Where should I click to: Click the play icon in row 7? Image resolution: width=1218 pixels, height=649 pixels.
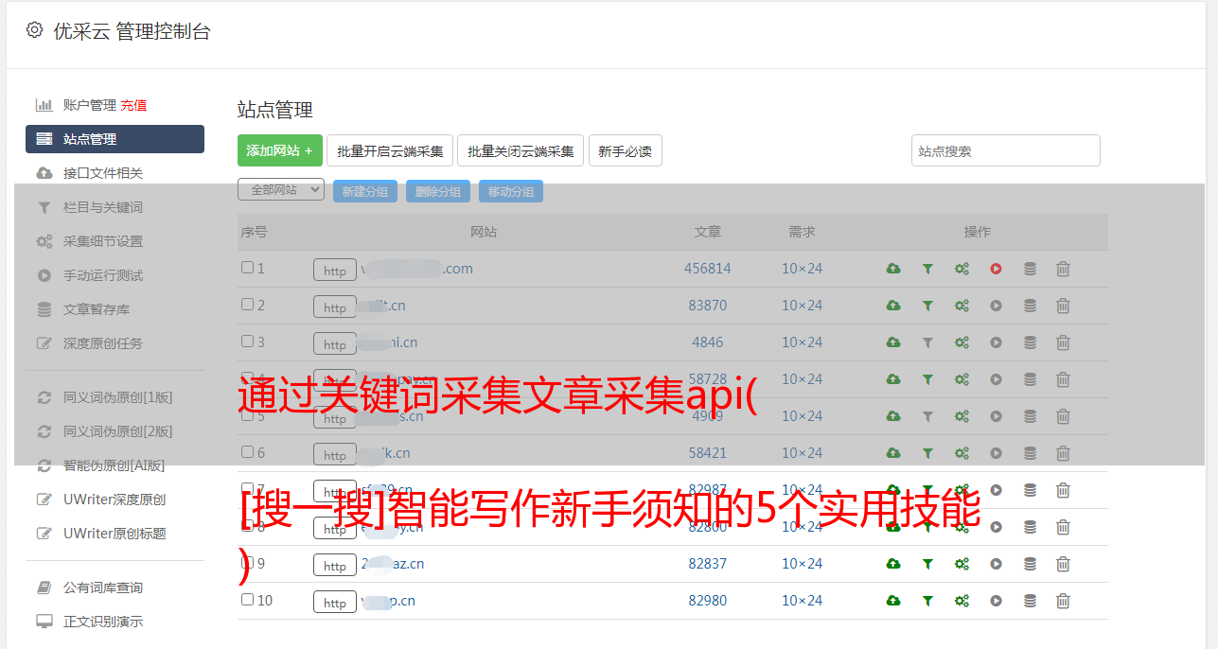click(996, 490)
